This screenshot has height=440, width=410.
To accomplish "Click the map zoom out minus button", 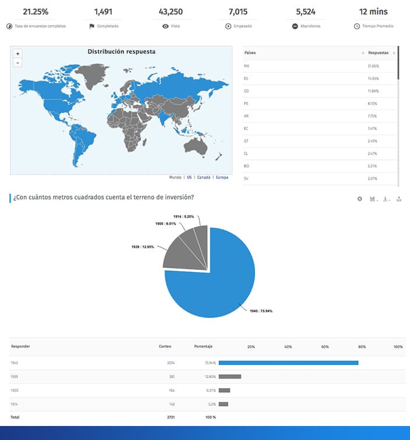I will tap(17, 63).
